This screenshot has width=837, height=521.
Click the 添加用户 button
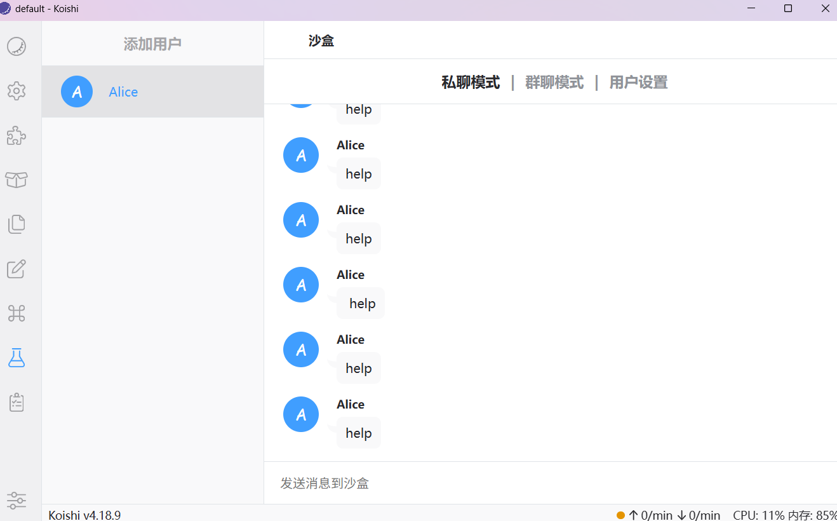(x=152, y=44)
